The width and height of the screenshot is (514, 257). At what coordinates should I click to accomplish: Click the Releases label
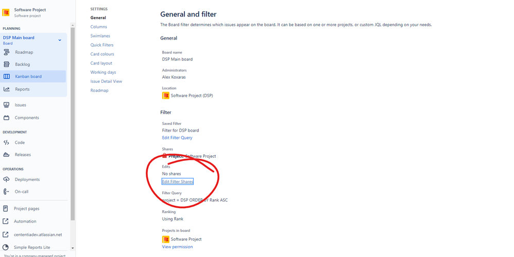point(23,155)
